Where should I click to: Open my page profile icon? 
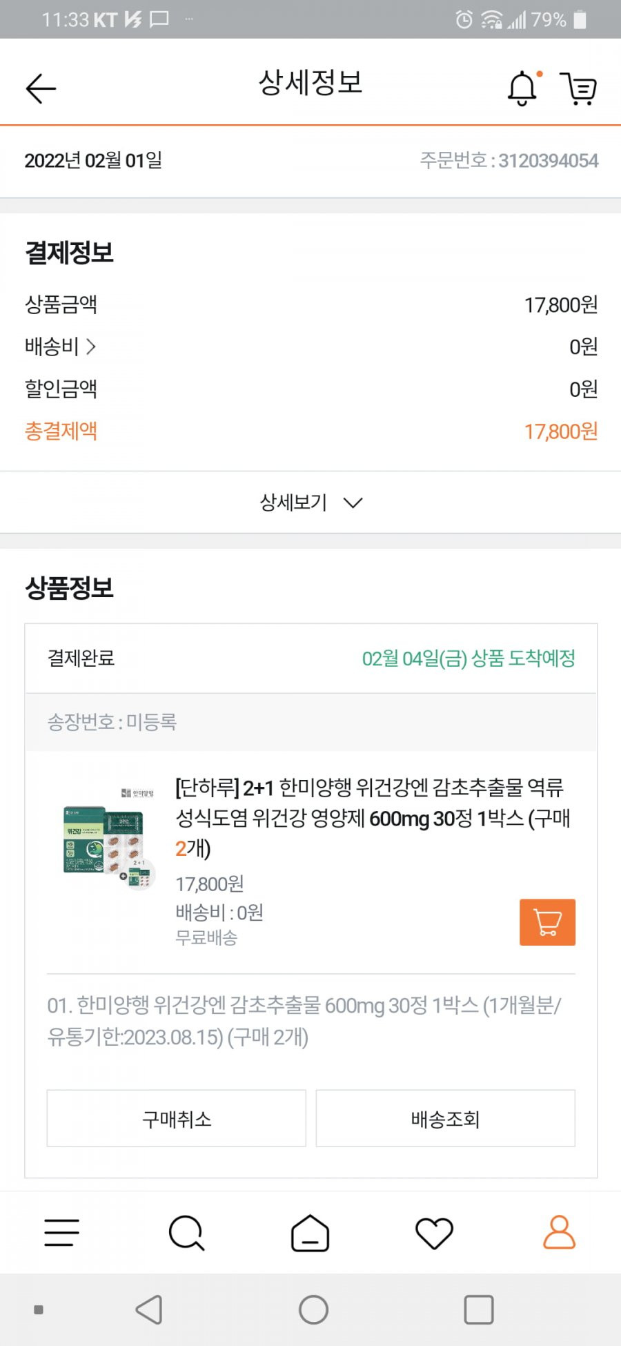pyautogui.click(x=559, y=1232)
